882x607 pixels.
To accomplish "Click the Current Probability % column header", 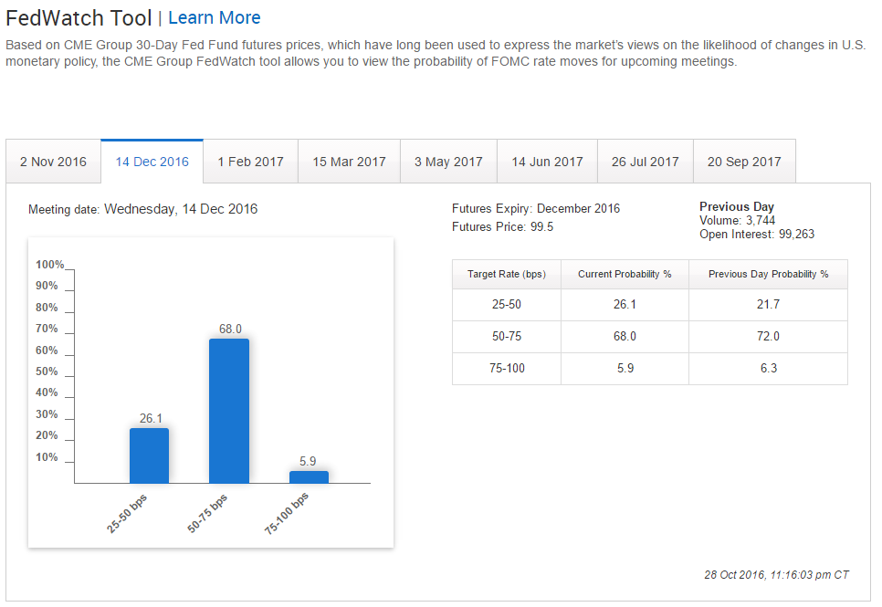I will coord(625,274).
